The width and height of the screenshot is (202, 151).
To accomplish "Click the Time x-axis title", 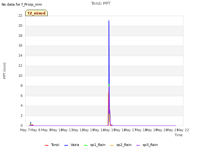I will 179,135.
